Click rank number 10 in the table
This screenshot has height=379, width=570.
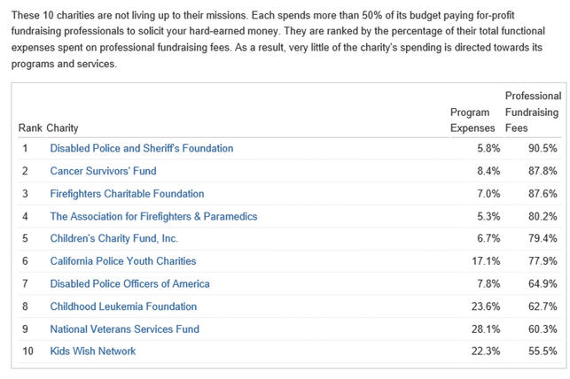pyautogui.click(x=27, y=352)
